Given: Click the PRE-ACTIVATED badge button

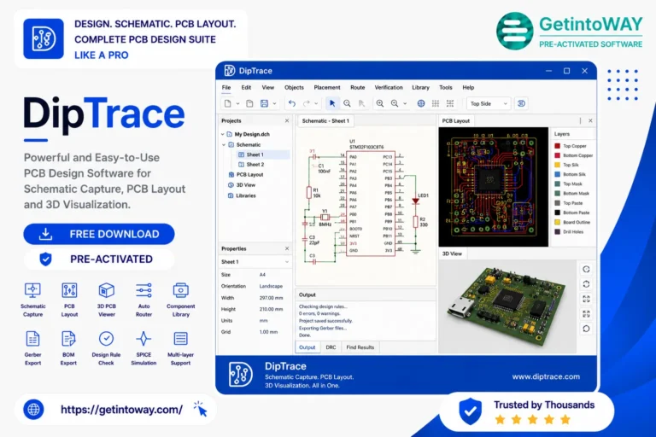Looking at the screenshot, I should click(x=99, y=259).
